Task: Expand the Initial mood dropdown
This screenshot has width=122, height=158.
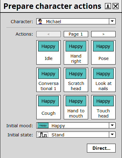Action: click(112, 125)
